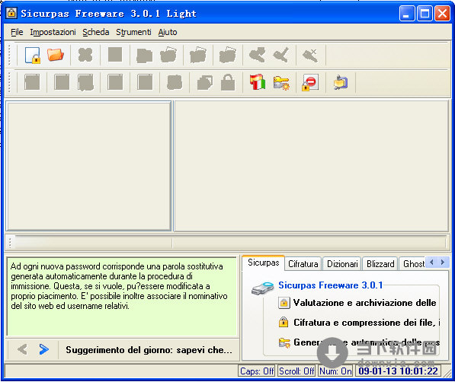Click the padlock icon beside Cifratura e compressione
455x382 pixels.
284,323
